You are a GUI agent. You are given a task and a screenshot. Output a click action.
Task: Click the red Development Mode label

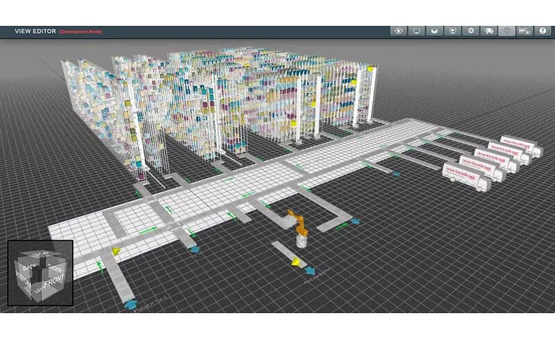tap(80, 31)
